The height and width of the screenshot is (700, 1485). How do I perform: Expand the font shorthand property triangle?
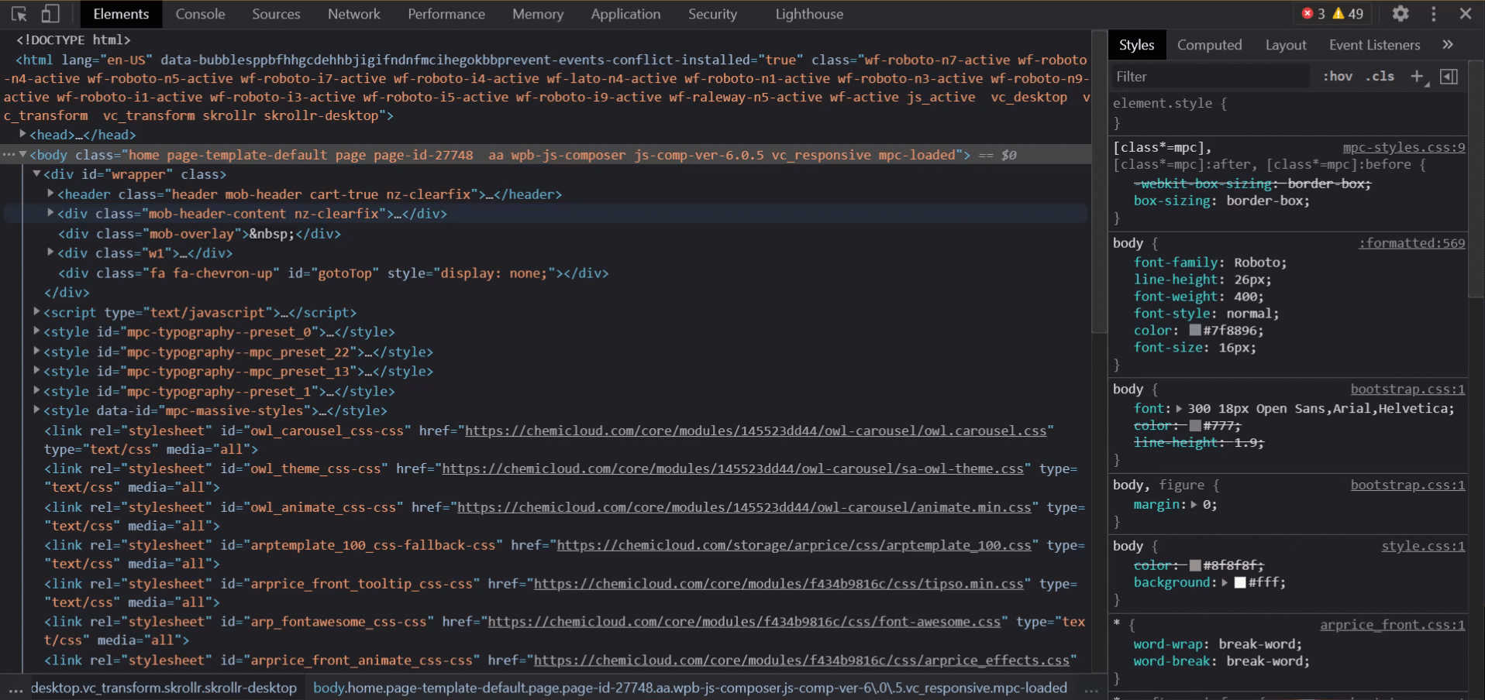pos(1179,409)
